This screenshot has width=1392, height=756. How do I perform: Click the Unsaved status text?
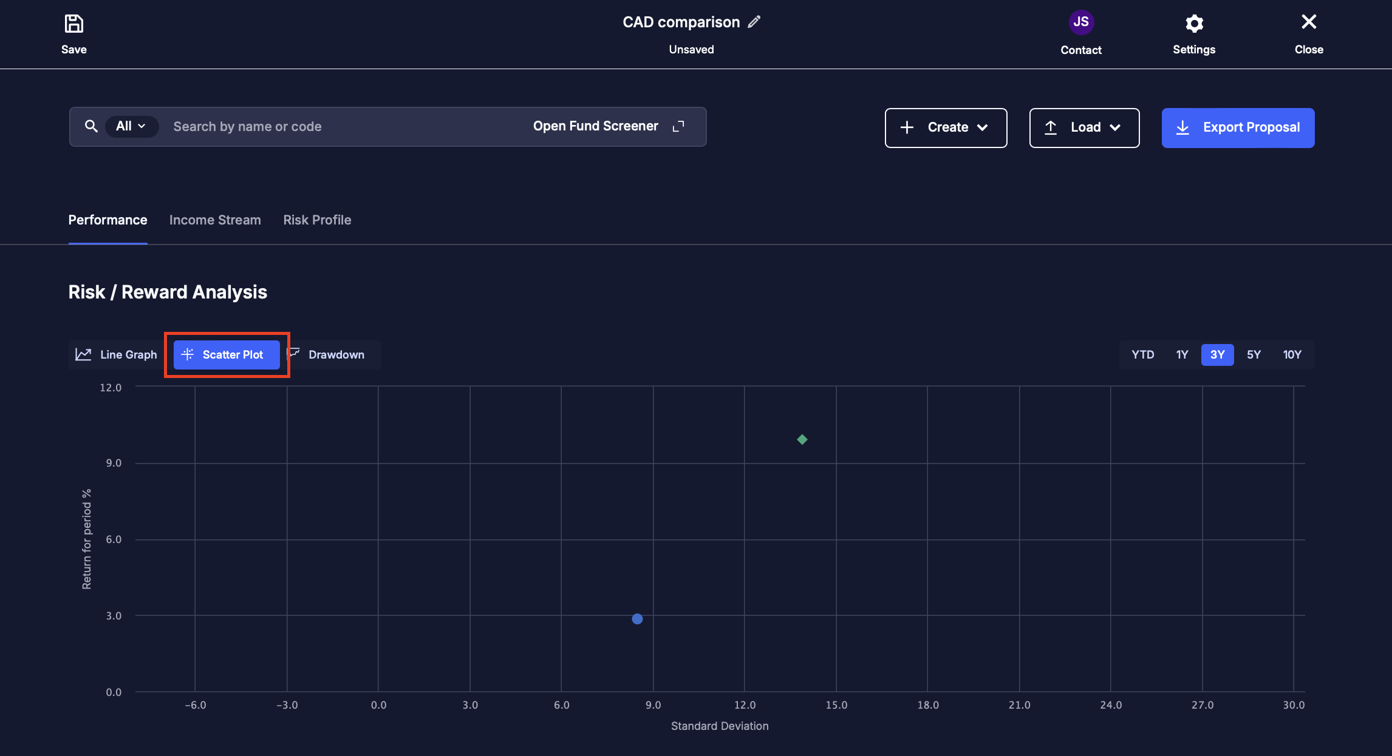point(691,50)
